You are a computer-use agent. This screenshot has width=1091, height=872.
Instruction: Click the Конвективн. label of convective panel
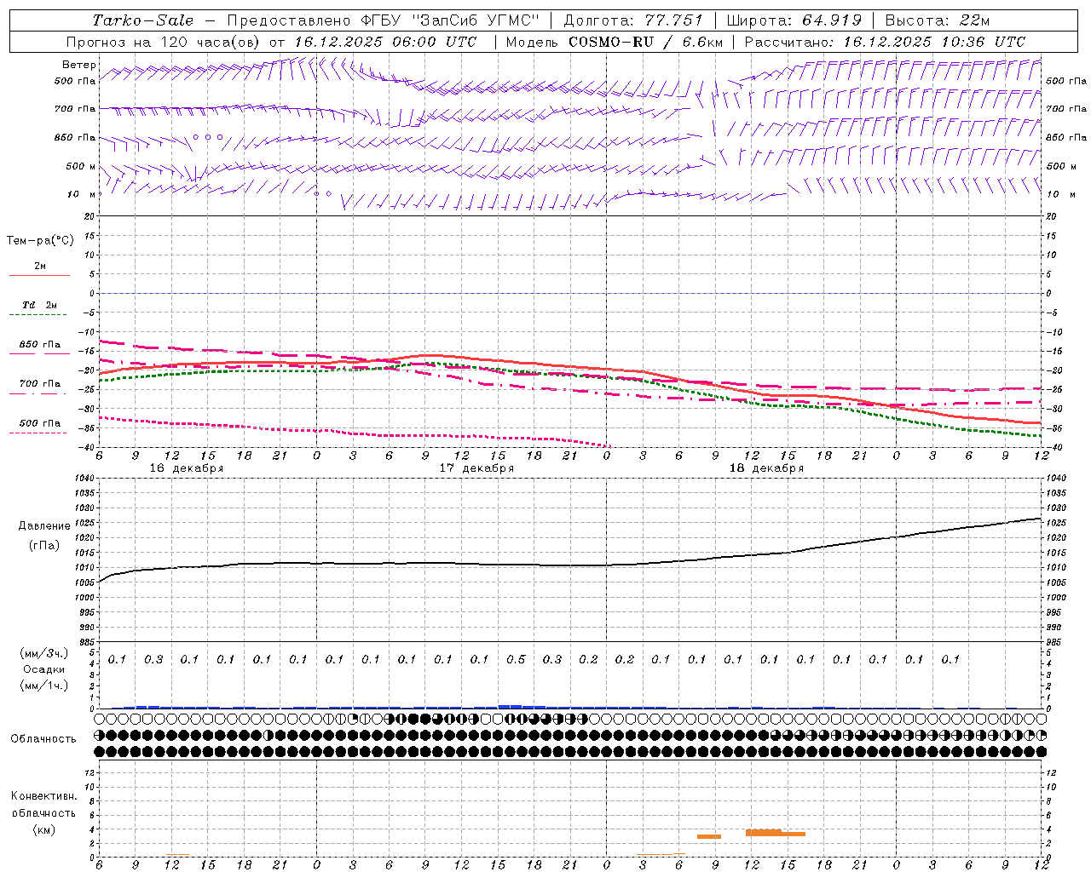(x=44, y=796)
